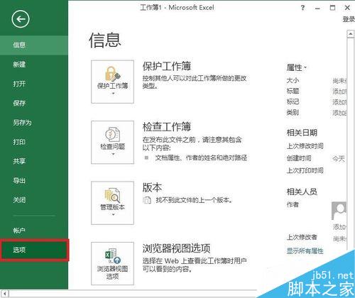The height and width of the screenshot is (298, 355).
Task: Select 导出 in the sidebar
Action: pos(34,181)
